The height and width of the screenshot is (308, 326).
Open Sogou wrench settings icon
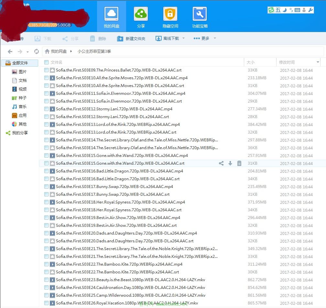[310, 10]
